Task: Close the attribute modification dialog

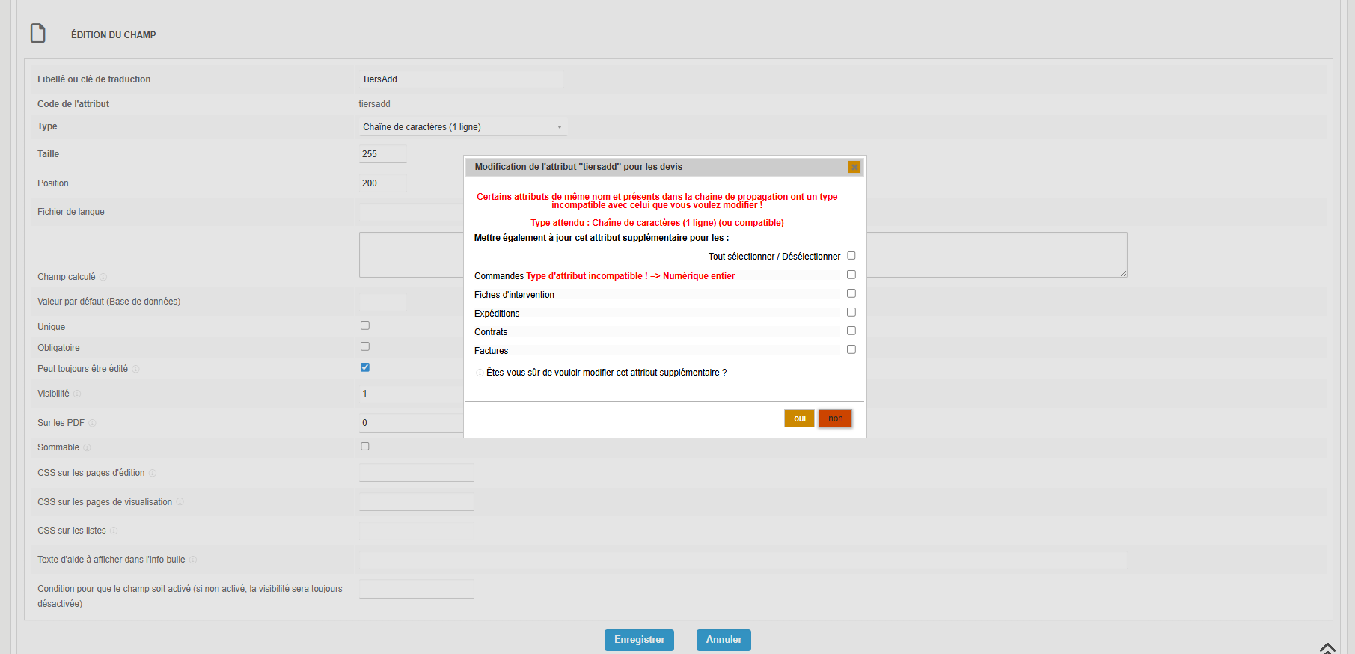Action: [x=854, y=167]
